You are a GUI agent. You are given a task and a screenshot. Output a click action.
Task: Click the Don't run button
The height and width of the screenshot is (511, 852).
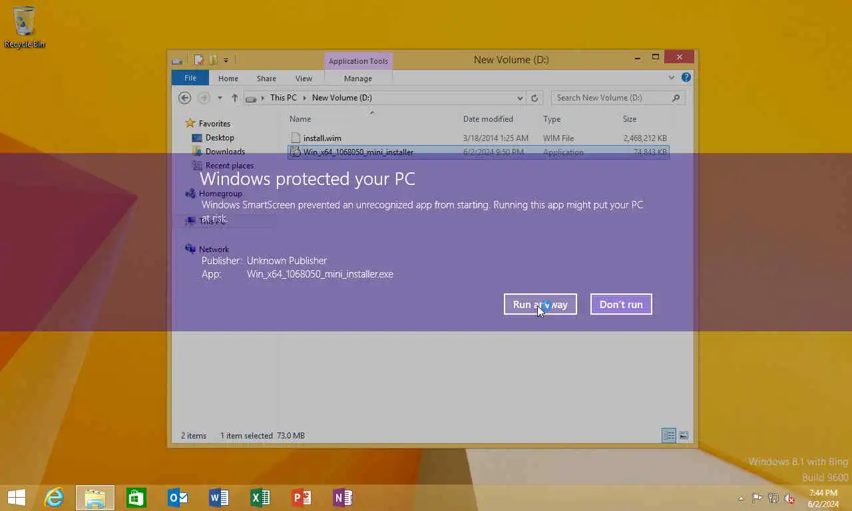click(621, 304)
